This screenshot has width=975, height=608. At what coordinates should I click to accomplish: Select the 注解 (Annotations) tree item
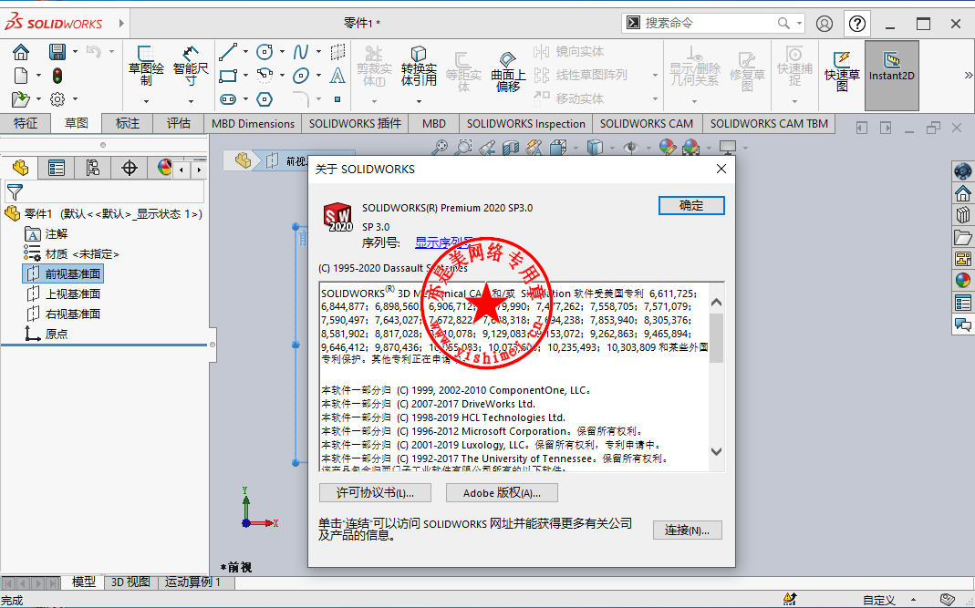[x=47, y=233]
